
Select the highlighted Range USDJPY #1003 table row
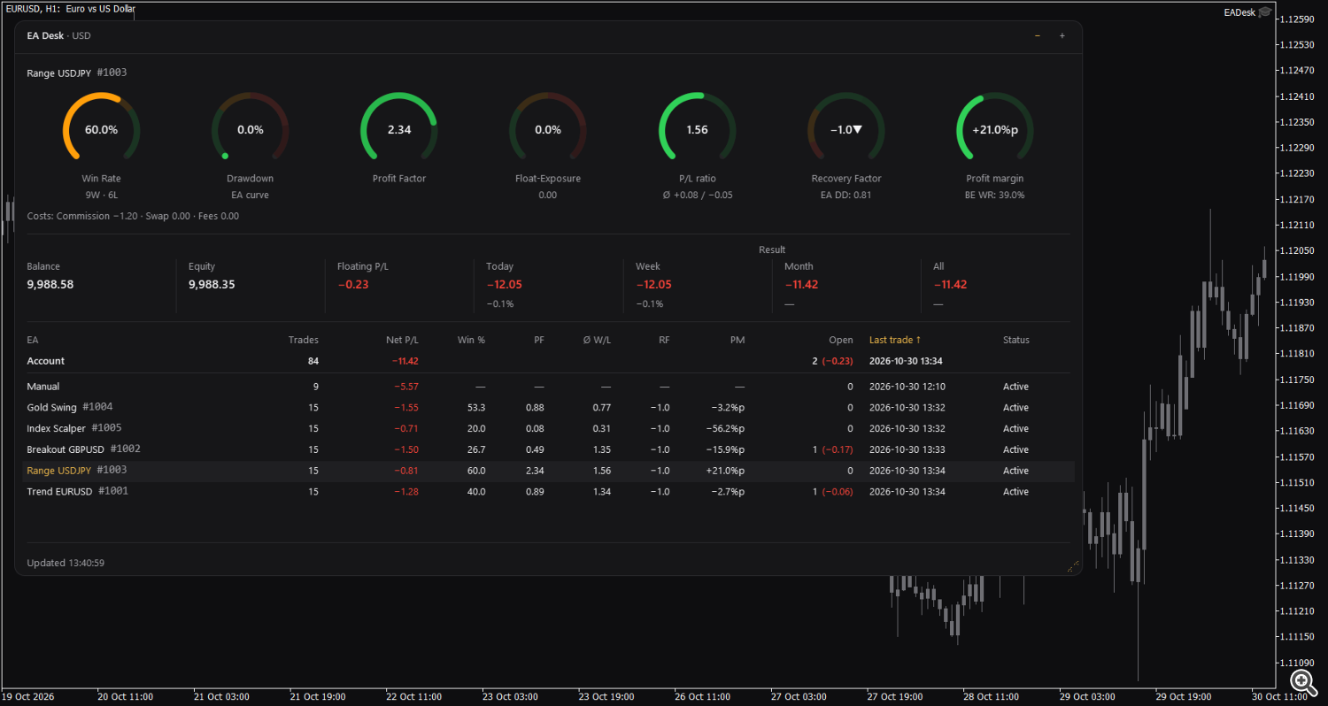(548, 471)
